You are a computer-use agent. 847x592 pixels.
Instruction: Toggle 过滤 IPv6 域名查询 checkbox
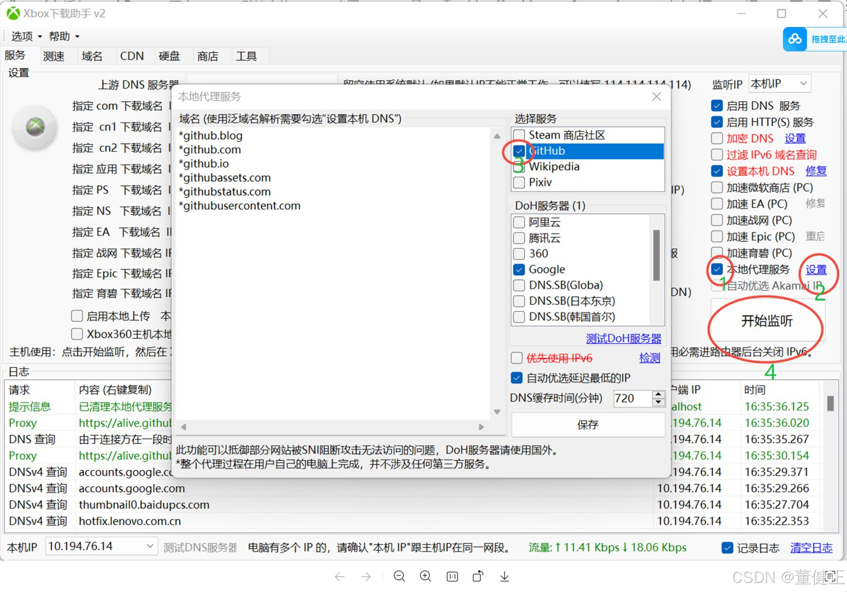click(717, 155)
